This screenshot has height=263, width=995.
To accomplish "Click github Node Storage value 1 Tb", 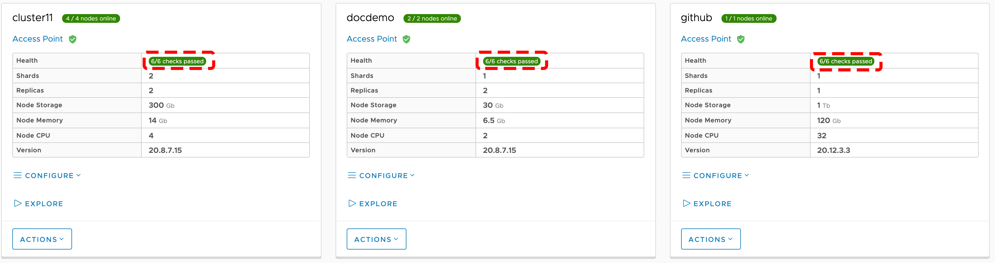I will 823,105.
